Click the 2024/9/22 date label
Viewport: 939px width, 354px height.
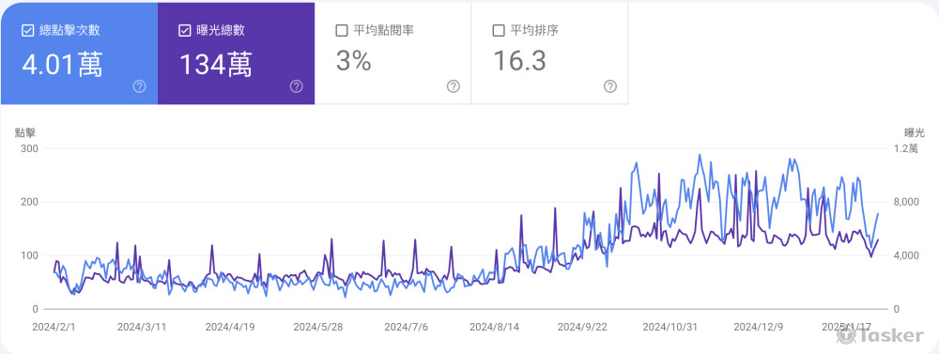[x=582, y=328]
